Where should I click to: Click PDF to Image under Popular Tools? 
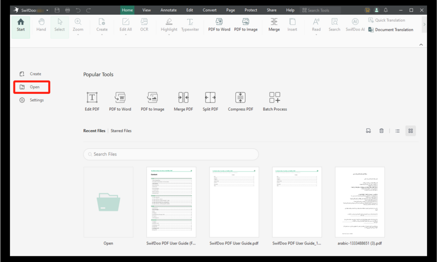(153, 101)
